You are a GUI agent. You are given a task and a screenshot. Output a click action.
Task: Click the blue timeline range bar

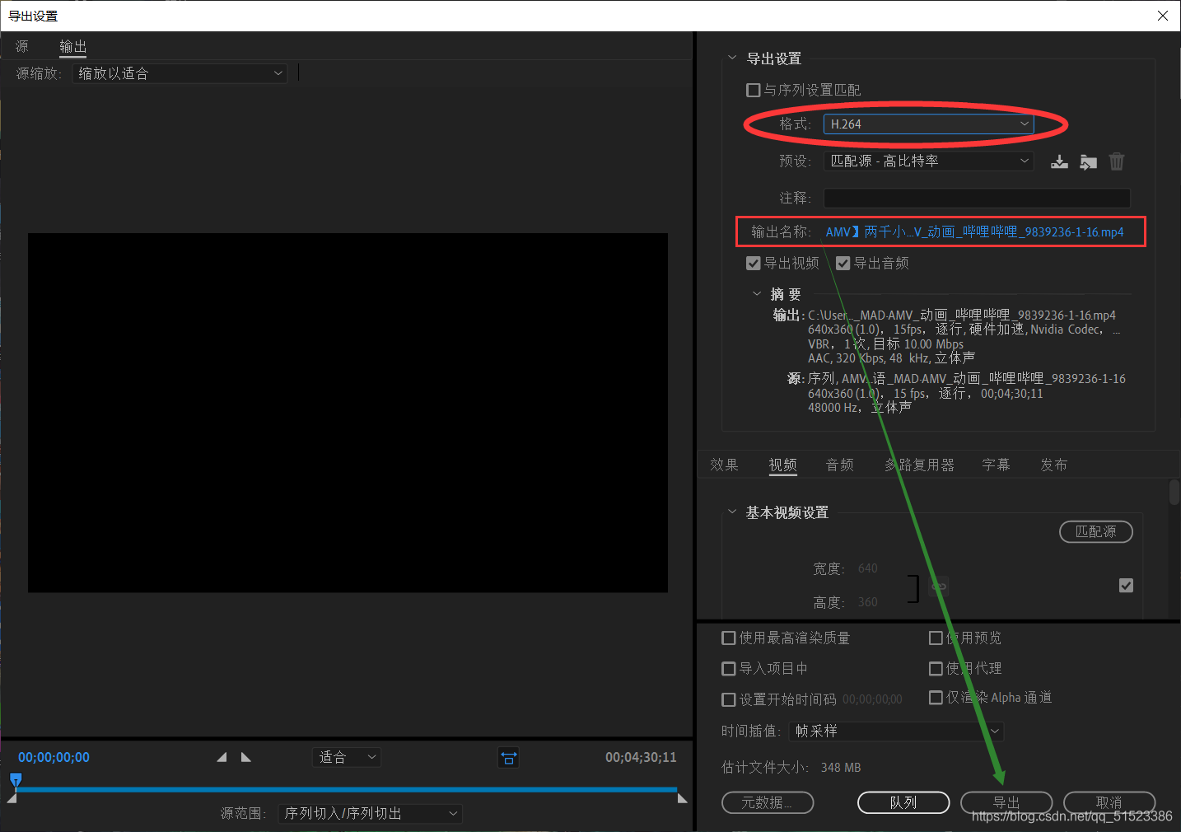(347, 789)
